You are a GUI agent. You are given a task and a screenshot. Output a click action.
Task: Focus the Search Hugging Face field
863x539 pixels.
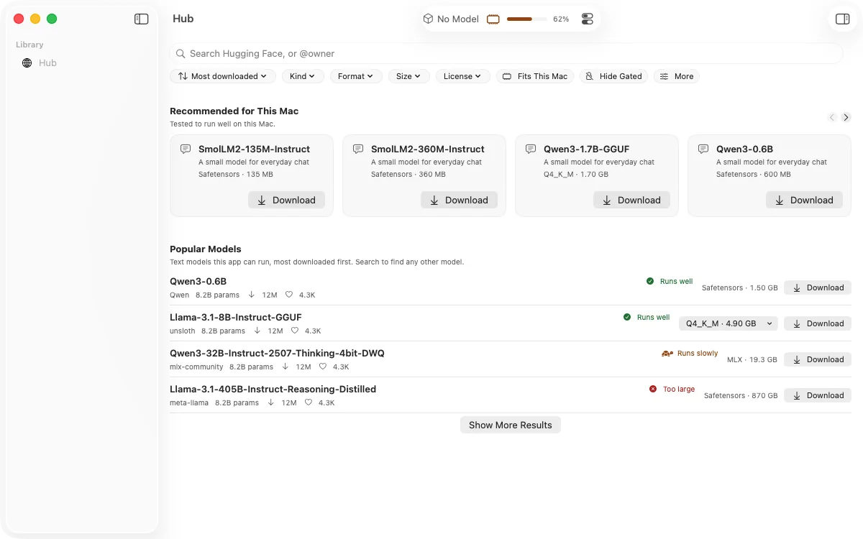(506, 53)
